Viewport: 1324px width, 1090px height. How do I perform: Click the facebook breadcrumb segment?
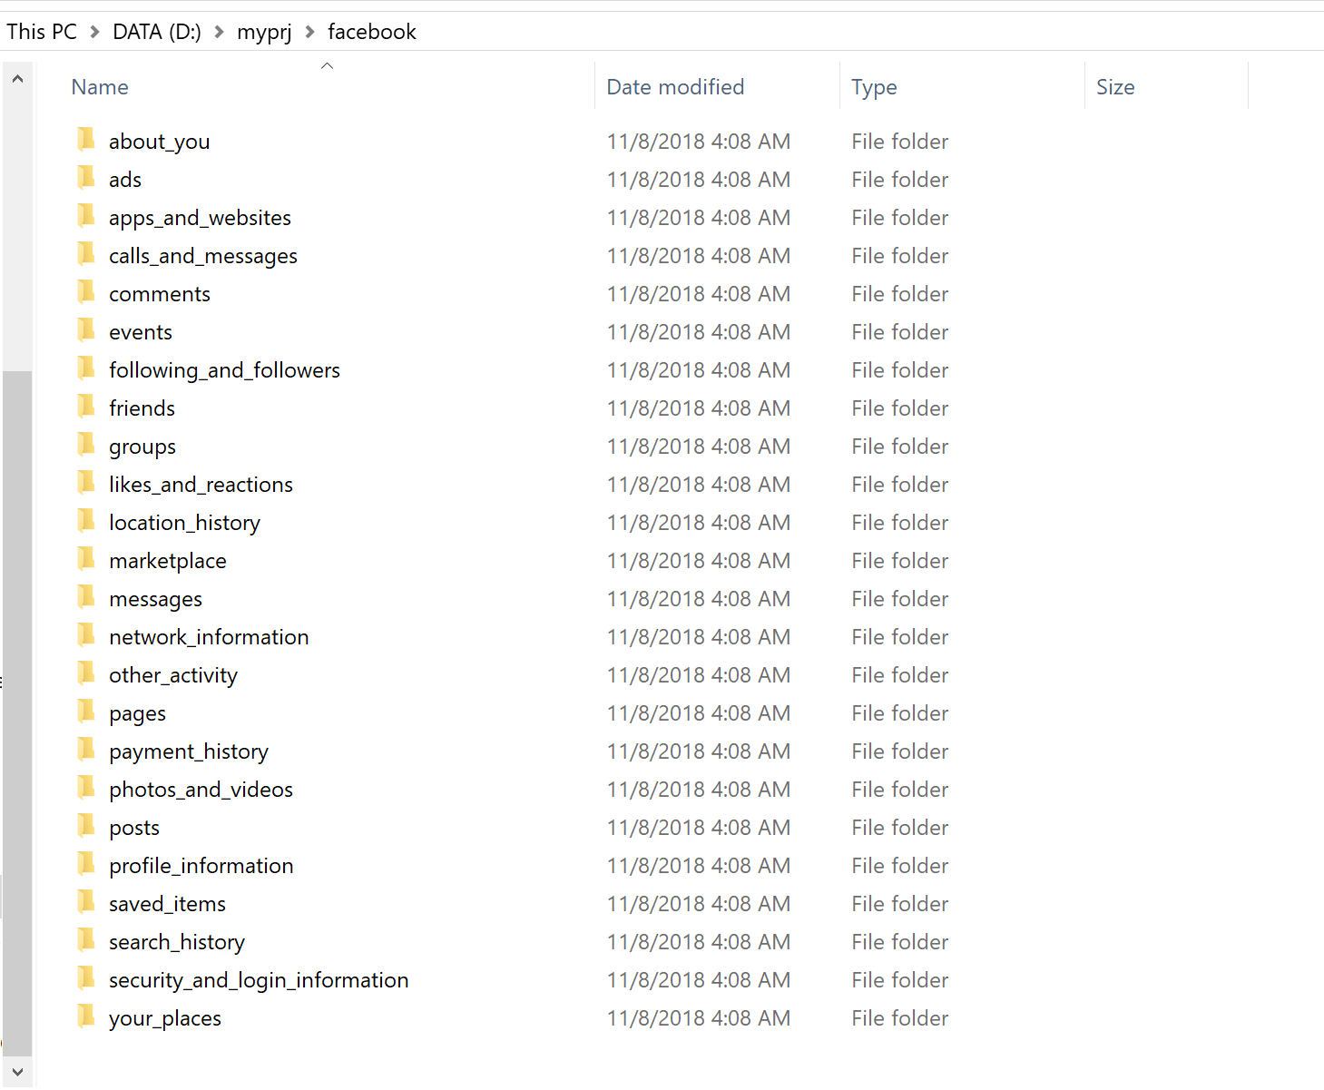pyautogui.click(x=372, y=32)
